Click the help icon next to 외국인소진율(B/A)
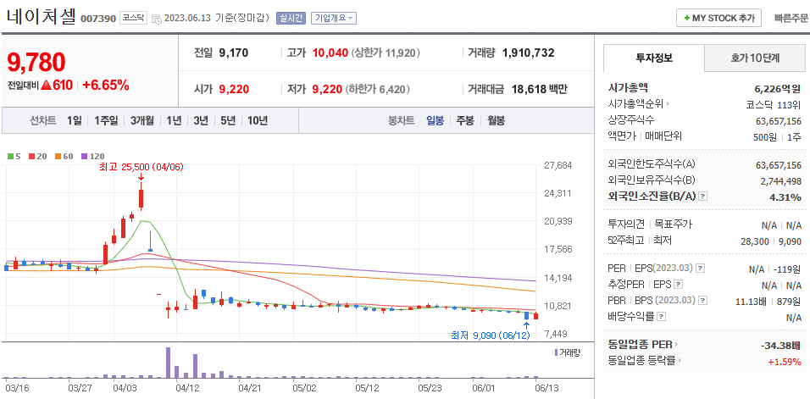This screenshot has width=810, height=399. coord(703,197)
